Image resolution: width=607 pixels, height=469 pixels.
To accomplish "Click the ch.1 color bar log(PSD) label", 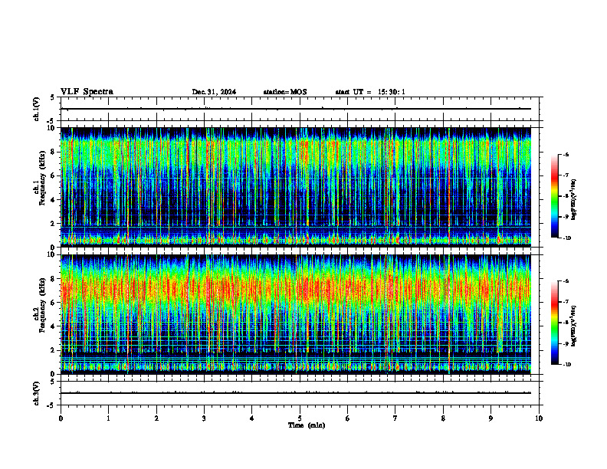I will (x=574, y=199).
